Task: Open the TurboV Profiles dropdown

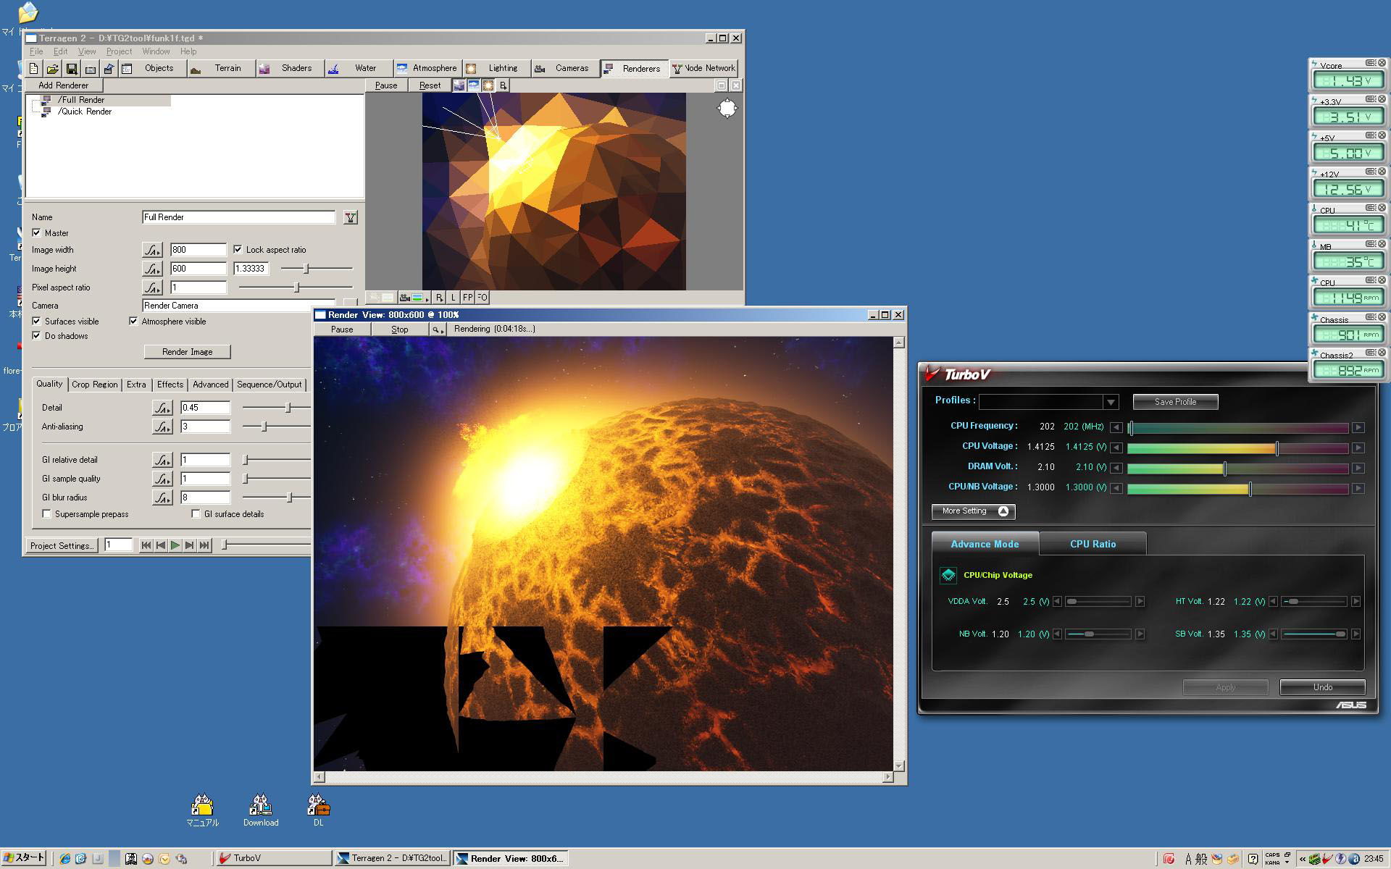Action: pos(1111,402)
